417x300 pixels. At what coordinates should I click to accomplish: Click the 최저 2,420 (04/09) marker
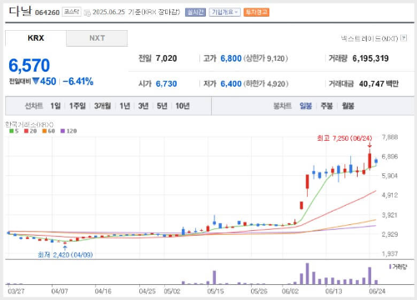pyautogui.click(x=65, y=255)
